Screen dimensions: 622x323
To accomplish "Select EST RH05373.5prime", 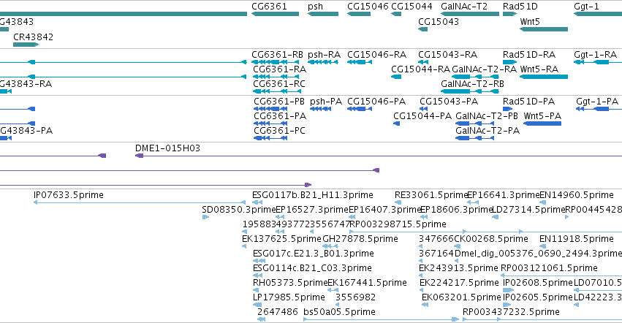I will (x=256, y=290).
